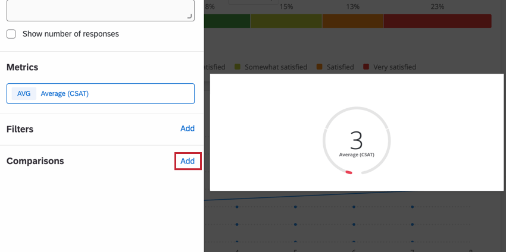
Task: Click the Very satisfied legend swatch
Action: (366, 67)
